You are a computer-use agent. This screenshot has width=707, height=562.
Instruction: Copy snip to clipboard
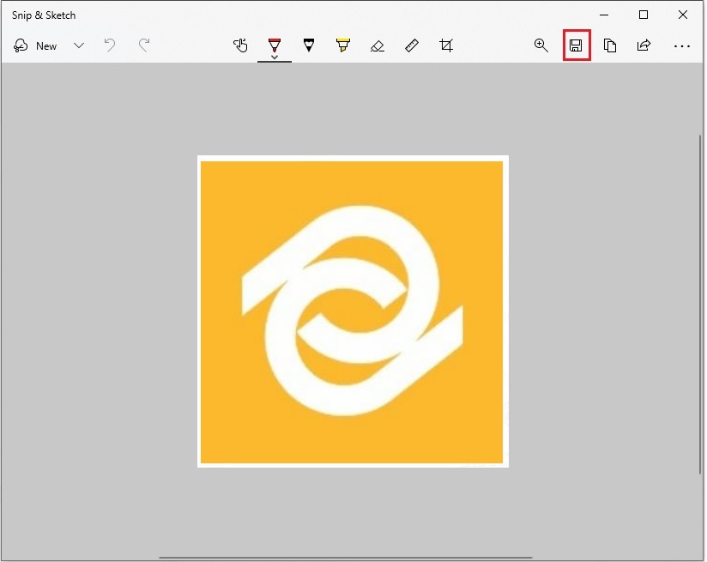pos(610,45)
